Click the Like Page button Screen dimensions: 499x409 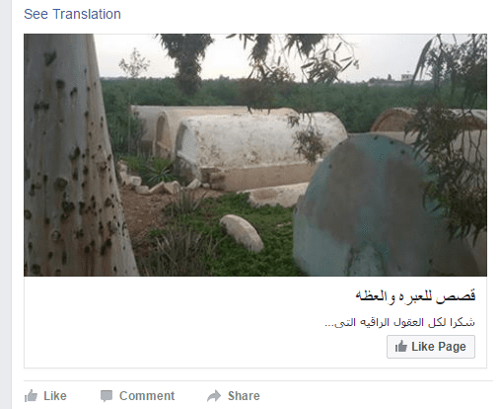(431, 347)
